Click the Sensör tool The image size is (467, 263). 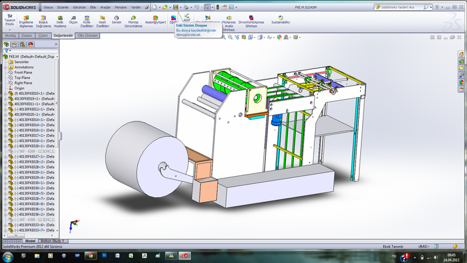point(117,20)
